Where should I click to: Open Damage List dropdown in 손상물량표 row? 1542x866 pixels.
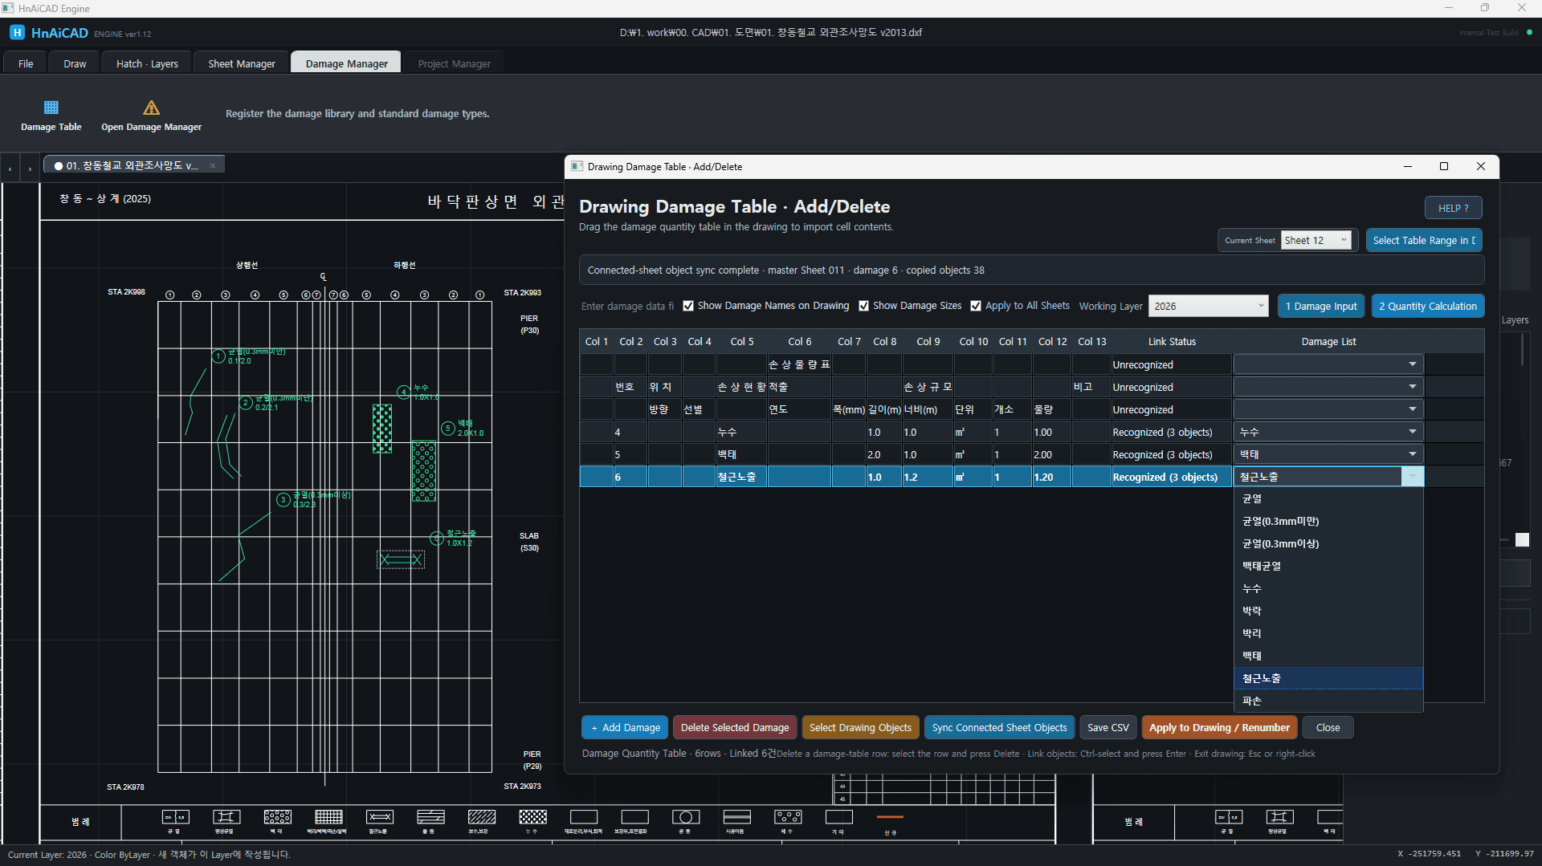(x=1412, y=364)
